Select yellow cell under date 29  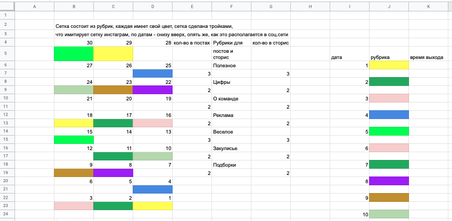click(114, 54)
